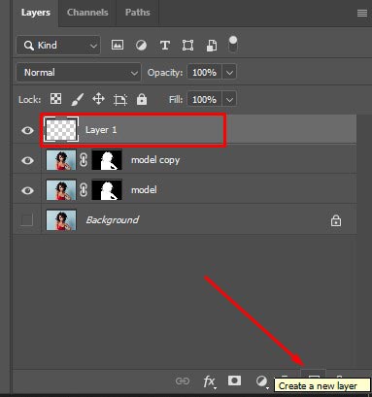The width and height of the screenshot is (372, 397).
Task: Expand the Fill slider arrow
Action: (x=229, y=99)
